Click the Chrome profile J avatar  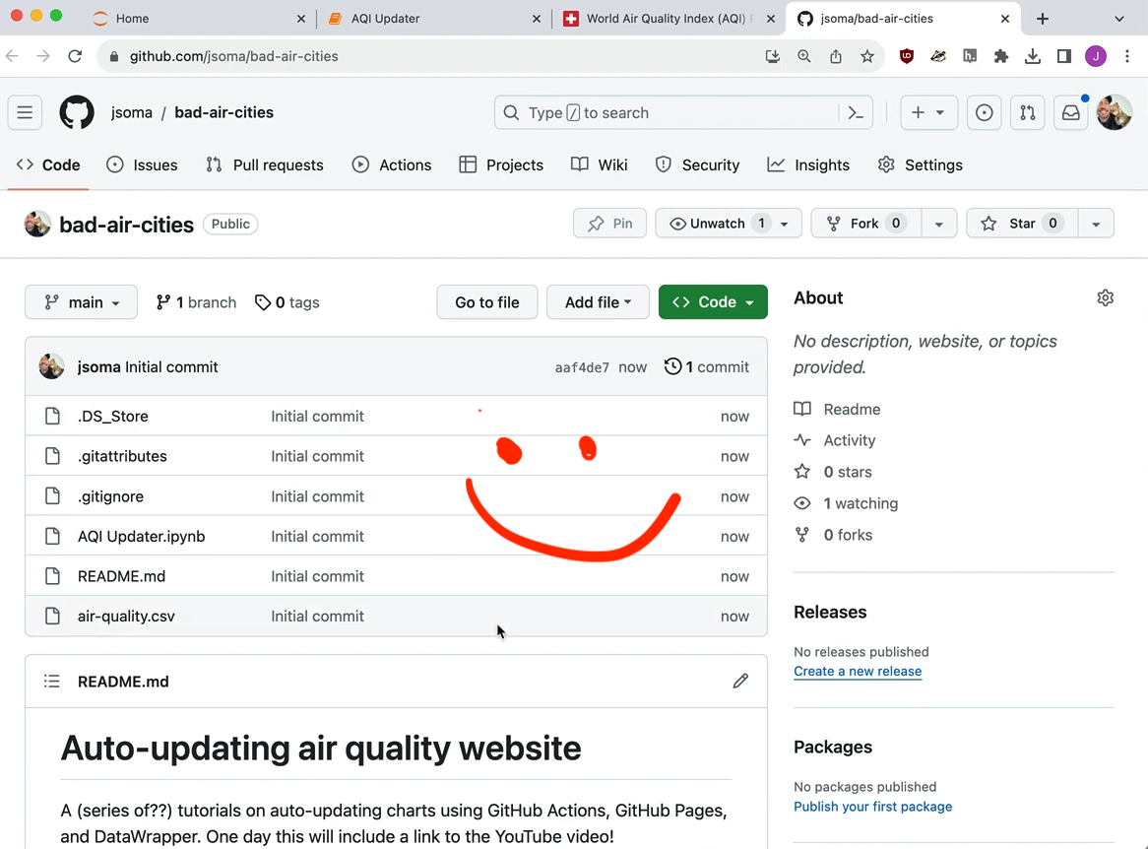click(1095, 56)
